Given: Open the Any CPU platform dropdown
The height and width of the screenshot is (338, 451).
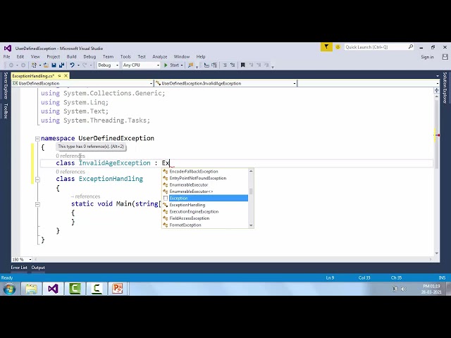Looking at the screenshot, I should pyautogui.click(x=141, y=65).
